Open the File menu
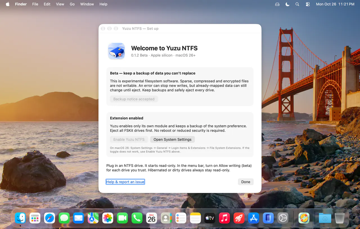The width and height of the screenshot is (360, 229). pyautogui.click(x=35, y=4)
